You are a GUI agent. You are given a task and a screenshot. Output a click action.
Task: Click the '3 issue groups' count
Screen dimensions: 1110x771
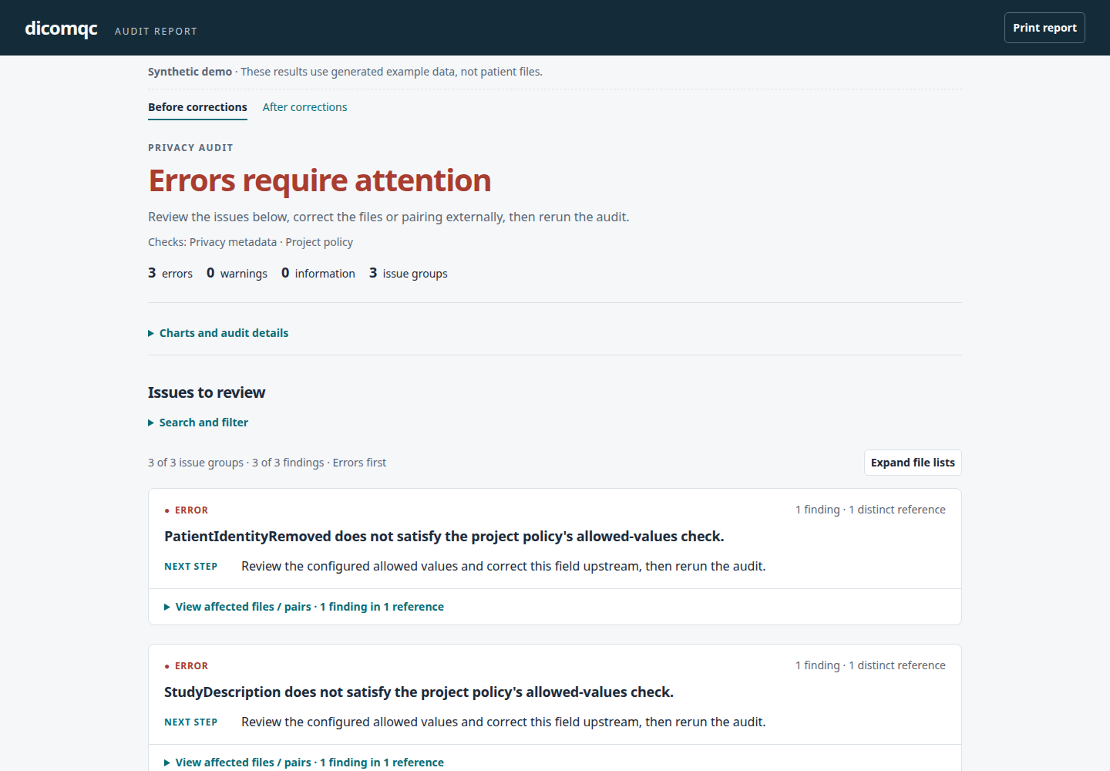[x=409, y=273]
